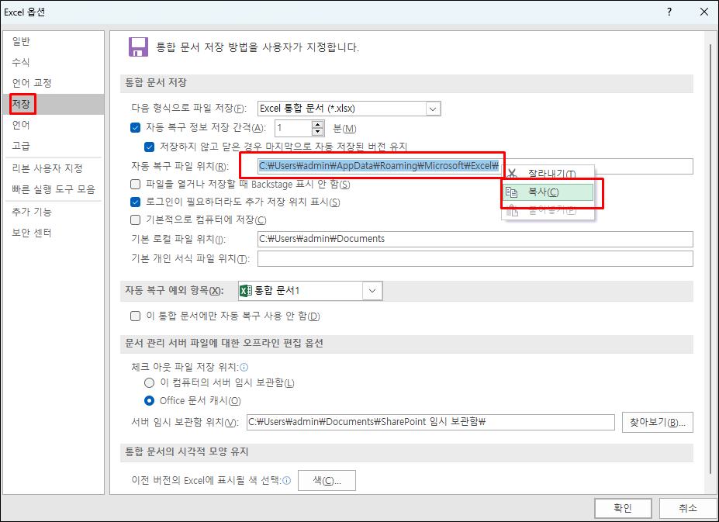Click the floppy disk save icon at top
The width and height of the screenshot is (719, 522).
point(138,47)
